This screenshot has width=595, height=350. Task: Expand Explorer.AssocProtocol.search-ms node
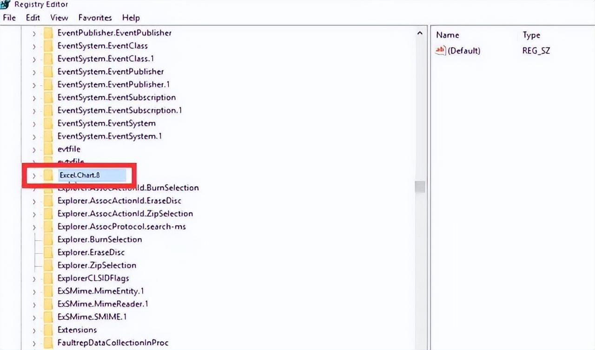[x=34, y=227]
